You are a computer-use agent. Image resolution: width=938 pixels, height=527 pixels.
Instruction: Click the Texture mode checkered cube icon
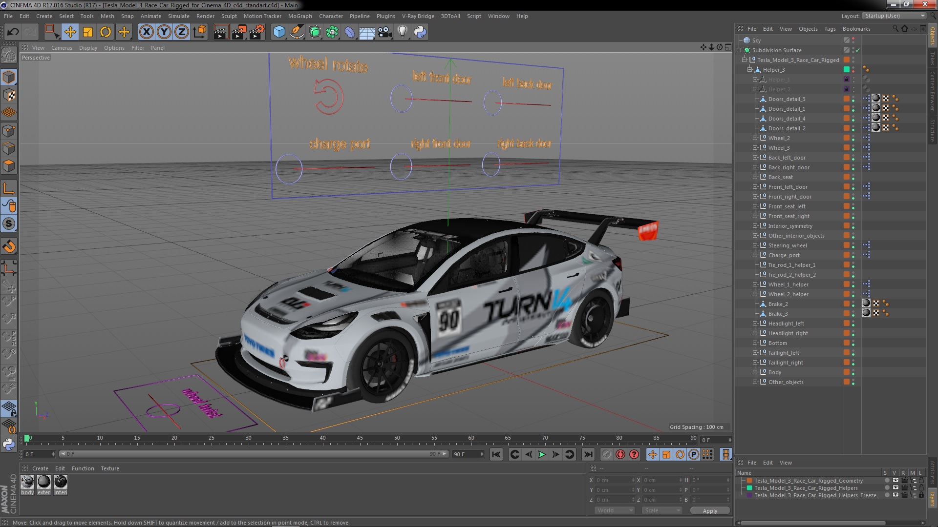click(9, 95)
